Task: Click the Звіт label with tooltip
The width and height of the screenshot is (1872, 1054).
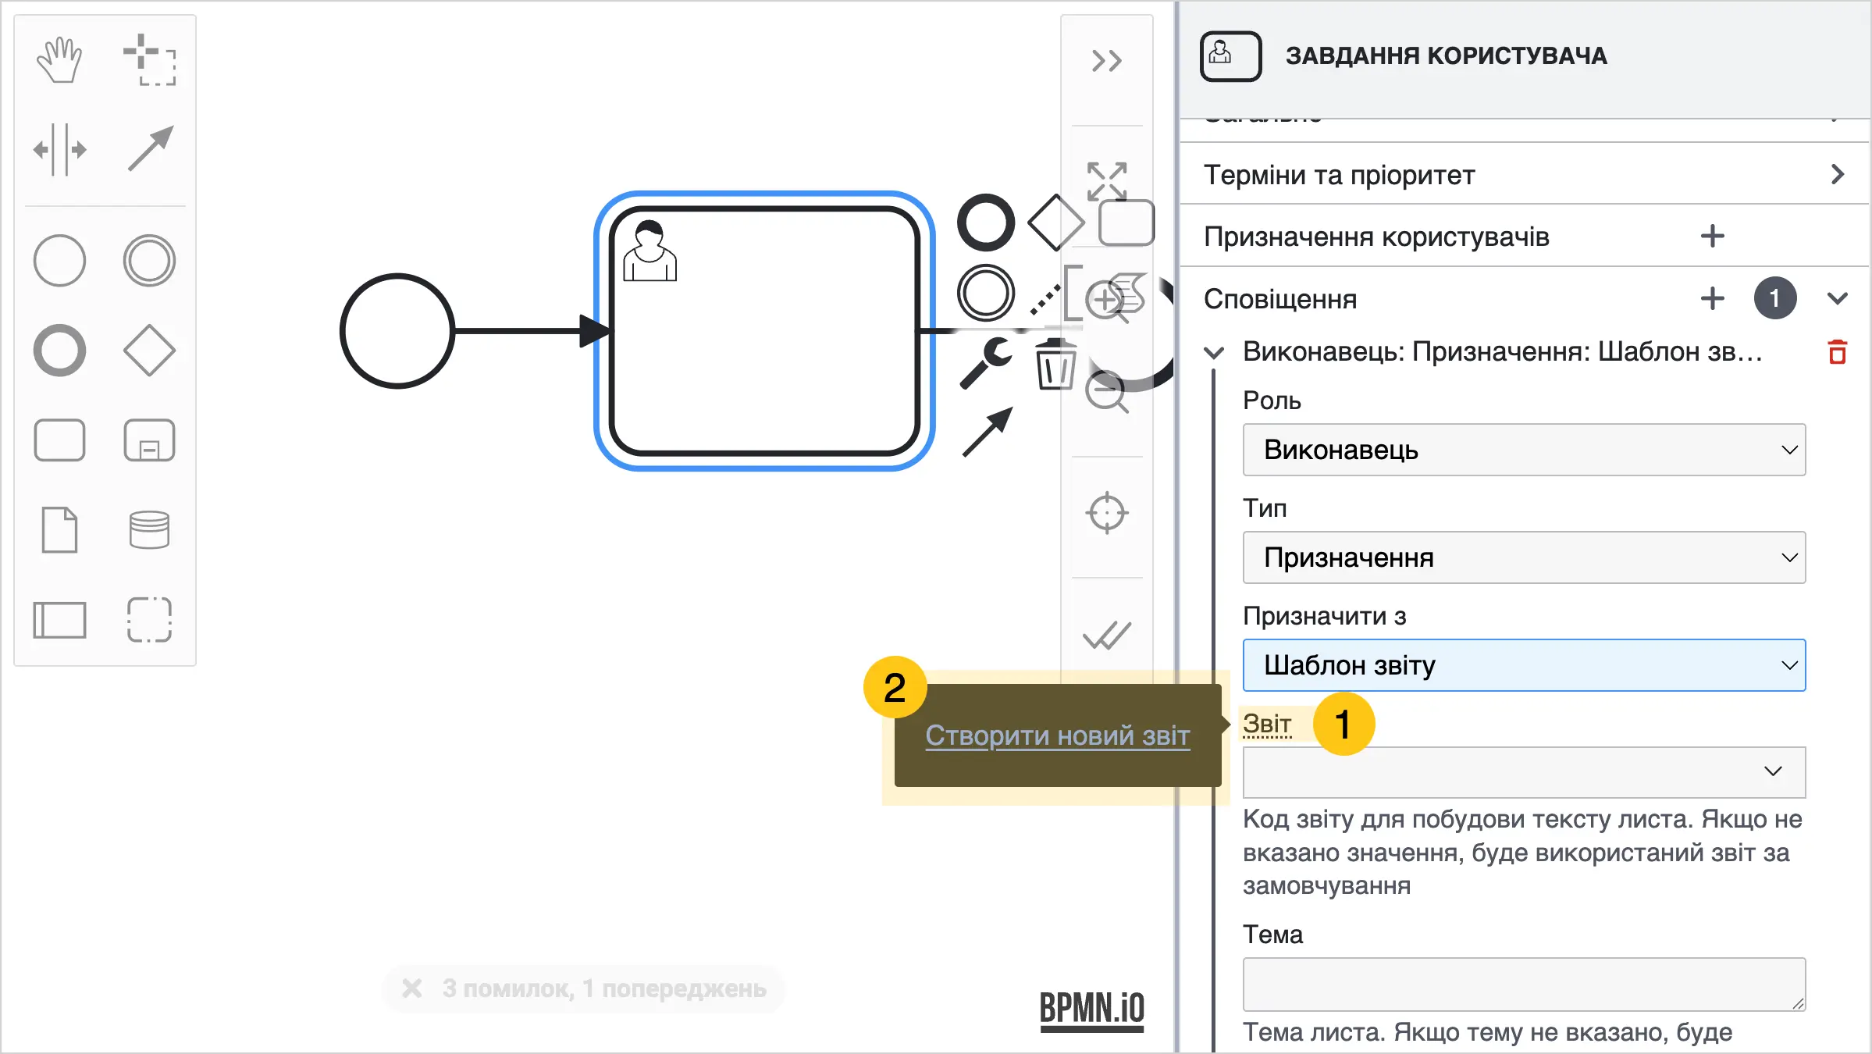Action: tap(1267, 724)
